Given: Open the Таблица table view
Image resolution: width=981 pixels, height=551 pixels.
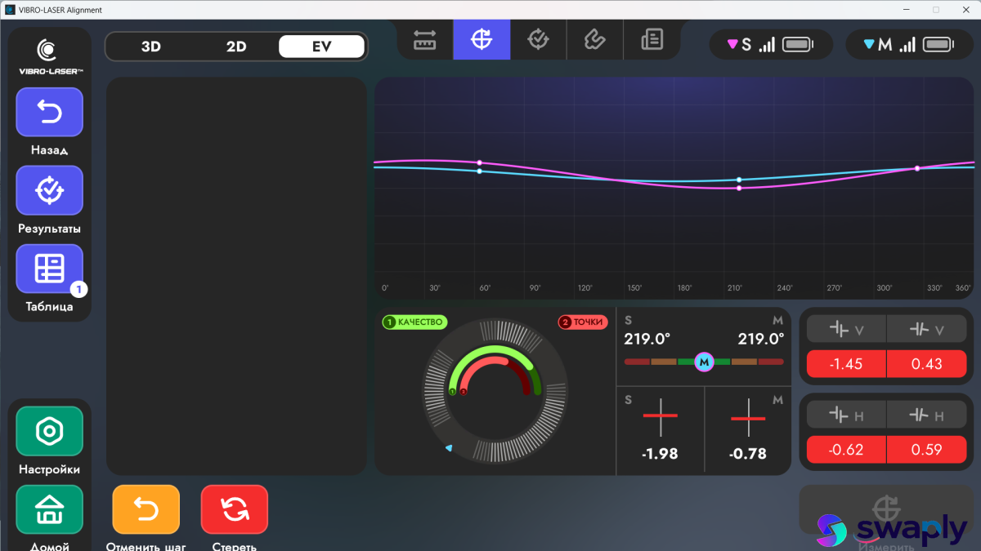Looking at the screenshot, I should click(x=50, y=269).
